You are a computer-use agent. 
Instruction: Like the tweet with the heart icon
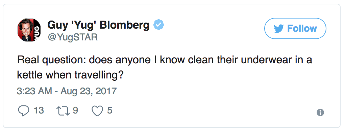(97, 111)
